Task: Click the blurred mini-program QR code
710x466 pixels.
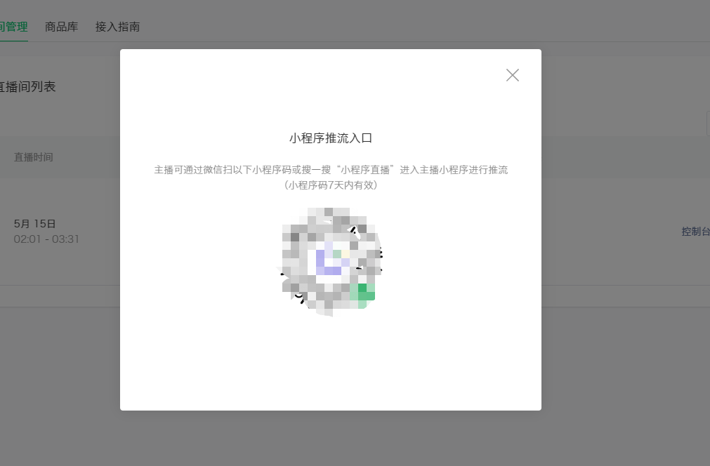Action: (x=330, y=262)
